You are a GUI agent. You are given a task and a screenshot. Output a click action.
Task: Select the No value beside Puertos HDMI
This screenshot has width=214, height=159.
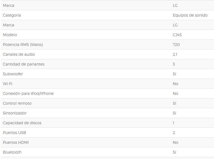pyautogui.click(x=175, y=142)
